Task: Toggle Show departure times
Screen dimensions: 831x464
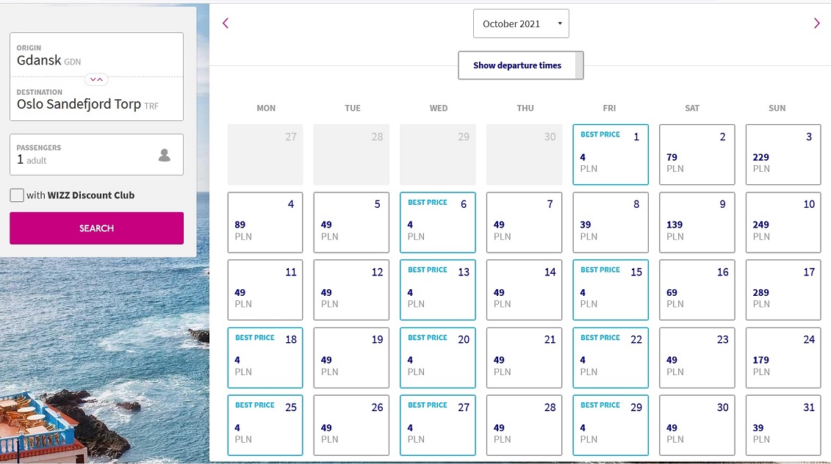Action: point(520,65)
